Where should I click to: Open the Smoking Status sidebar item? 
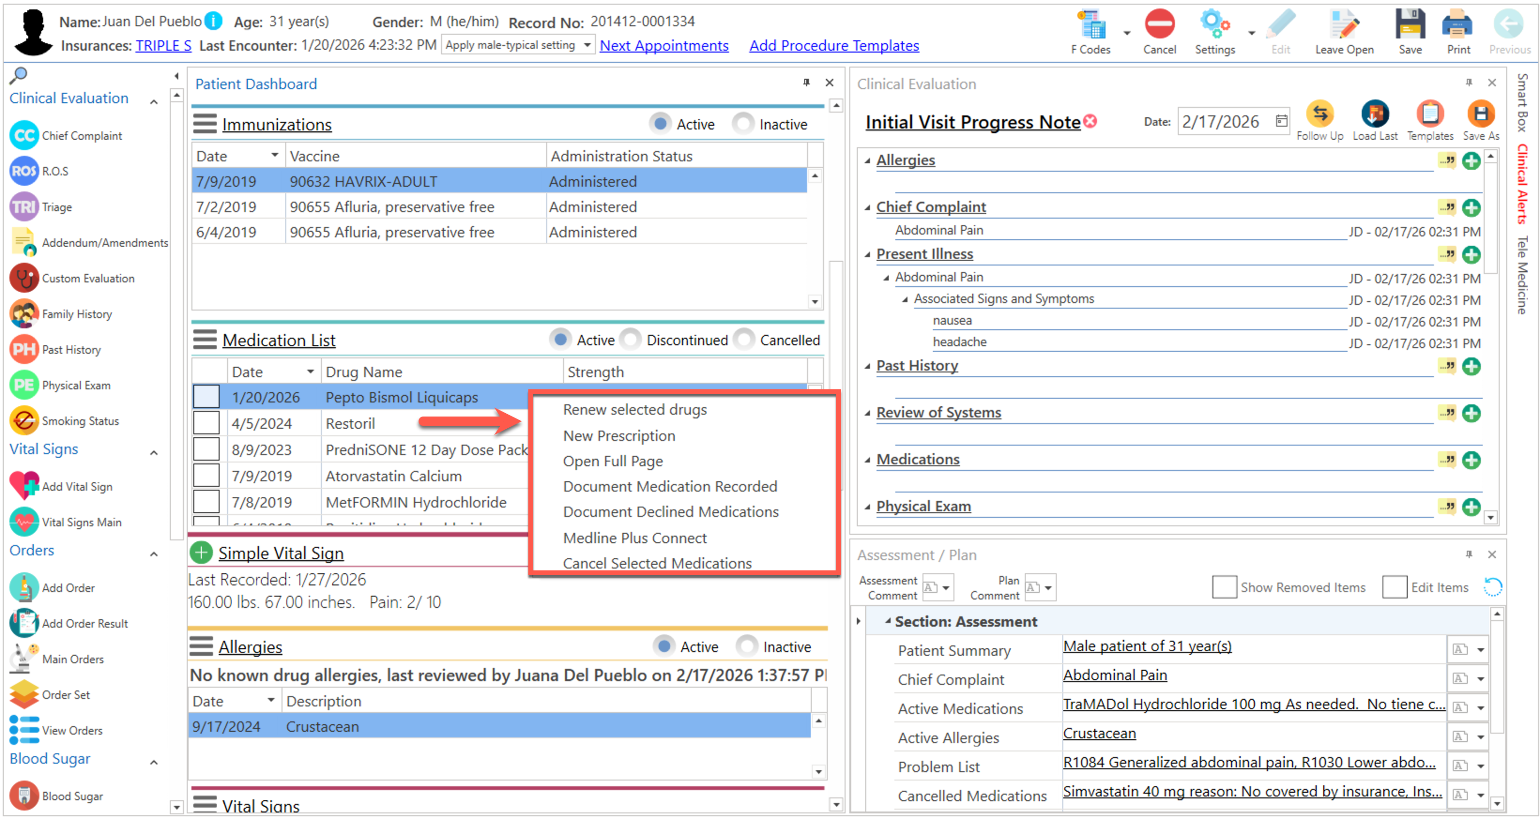(80, 421)
